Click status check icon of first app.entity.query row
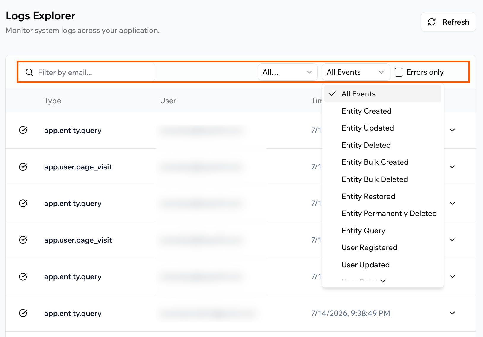 pyautogui.click(x=23, y=130)
